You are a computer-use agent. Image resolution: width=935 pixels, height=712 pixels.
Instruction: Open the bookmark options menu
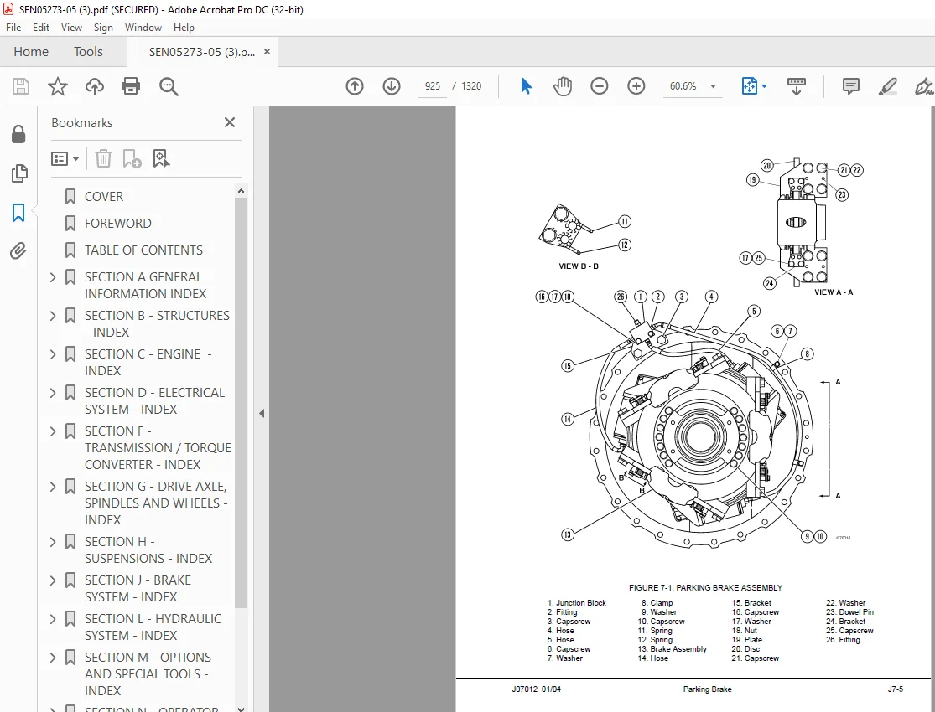[65, 159]
